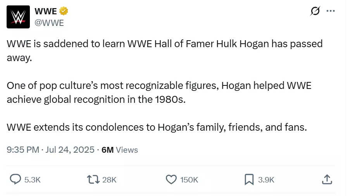This screenshot has width=357, height=196.
Task: Open the three-dot more options menu
Action: pos(331,11)
